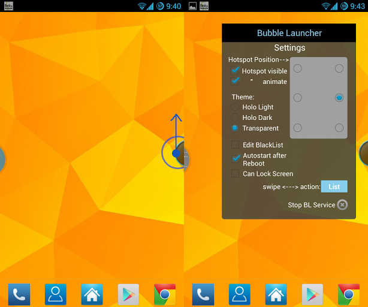The image size is (368, 307).
Task: Tap the Home icon in left screenshot dock
Action: click(92, 294)
